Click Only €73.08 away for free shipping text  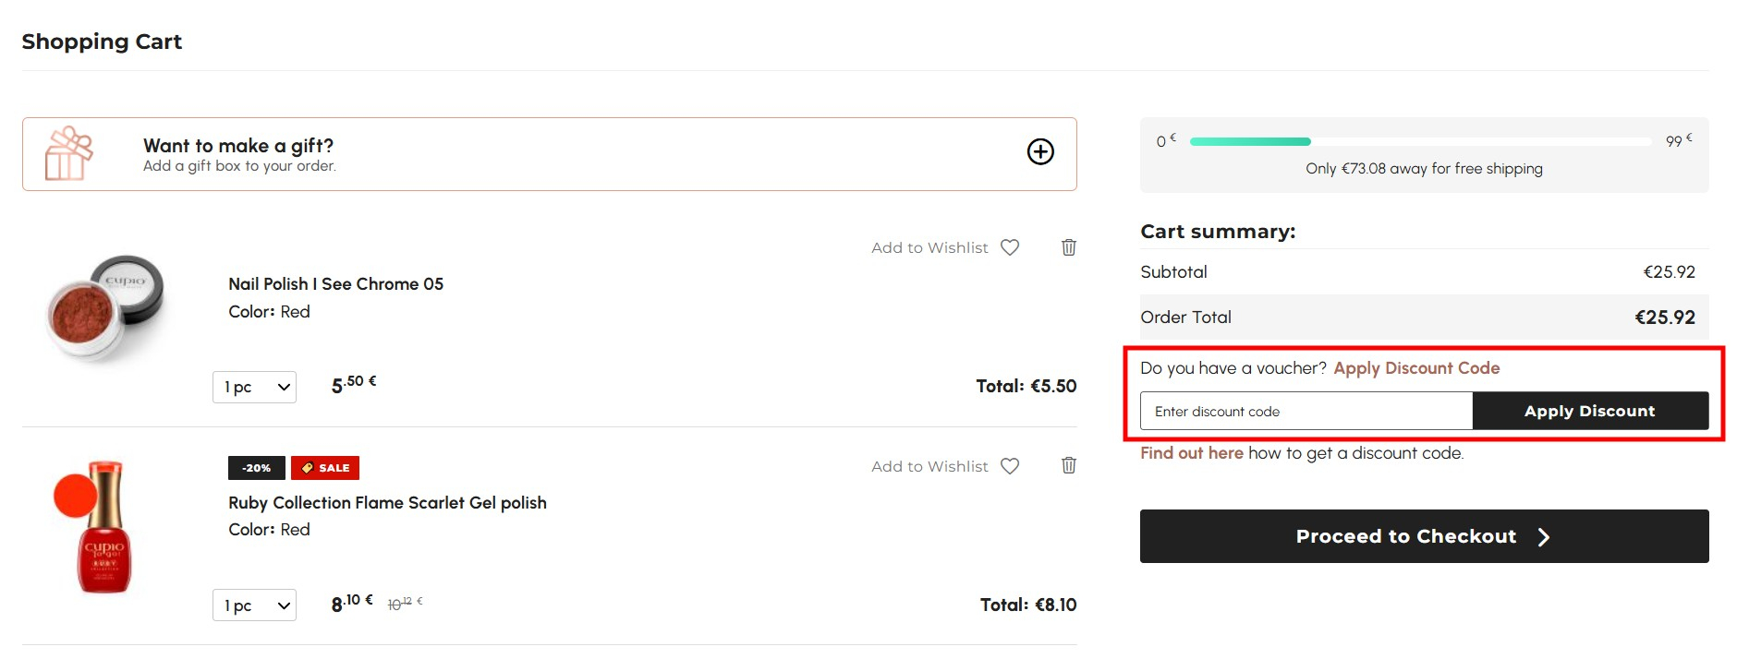point(1424,169)
